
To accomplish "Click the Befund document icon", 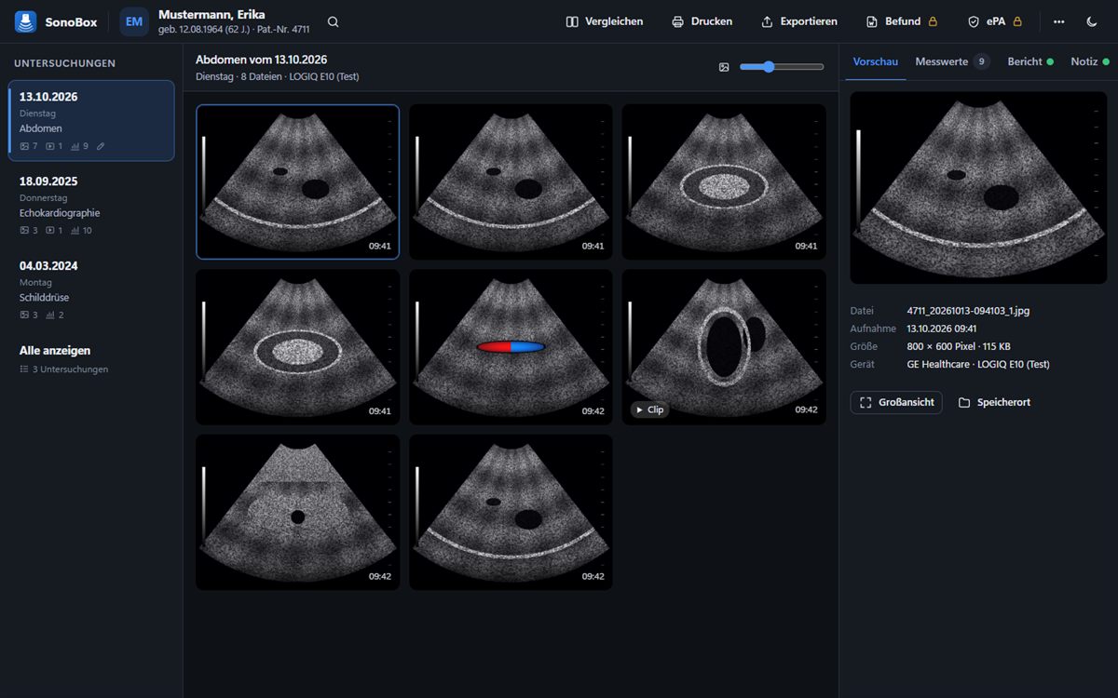I will coord(872,21).
